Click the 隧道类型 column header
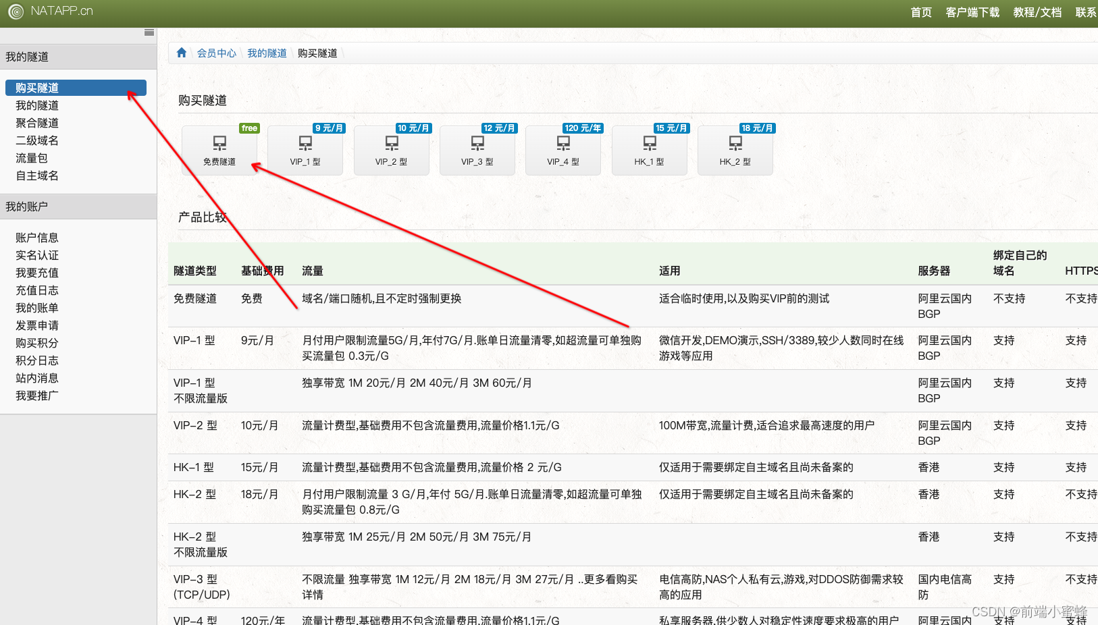1098x625 pixels. point(195,271)
